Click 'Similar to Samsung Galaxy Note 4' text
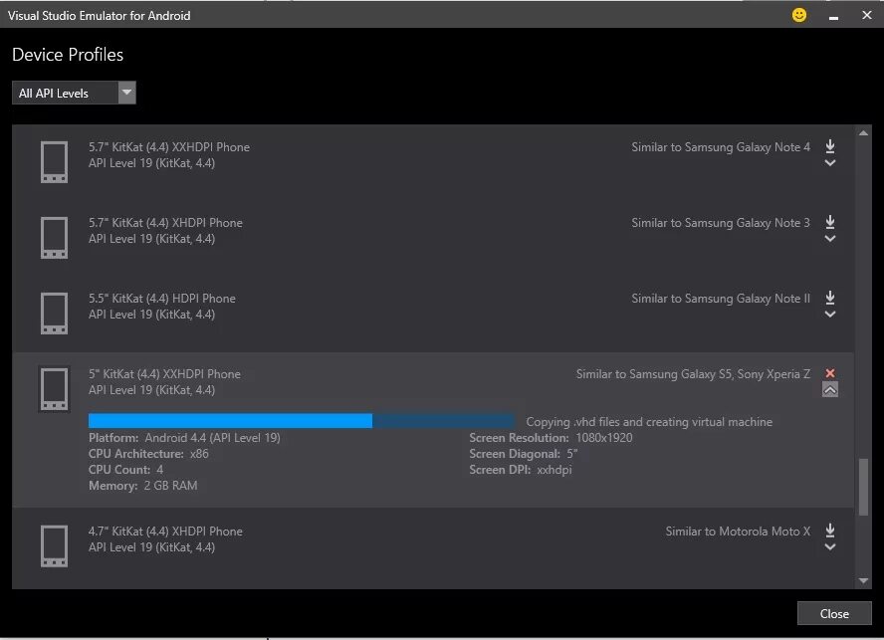 [721, 147]
